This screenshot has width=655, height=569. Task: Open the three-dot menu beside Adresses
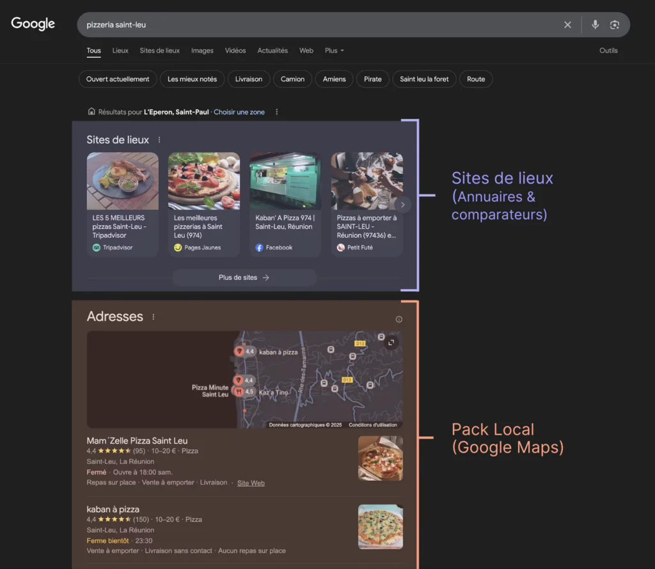point(154,317)
